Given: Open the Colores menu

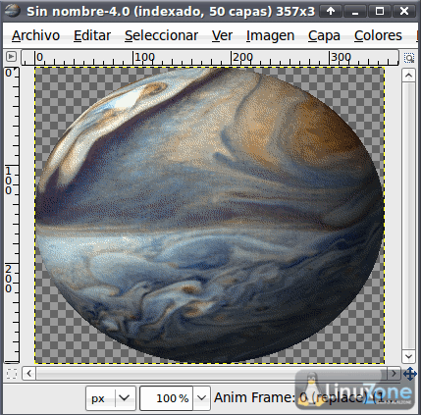Looking at the screenshot, I should coord(378,35).
